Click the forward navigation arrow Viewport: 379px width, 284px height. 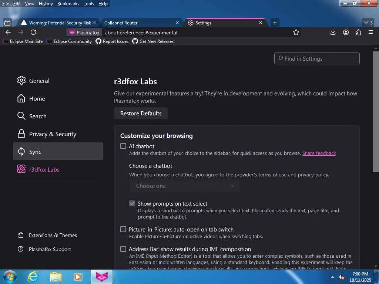pos(21,32)
